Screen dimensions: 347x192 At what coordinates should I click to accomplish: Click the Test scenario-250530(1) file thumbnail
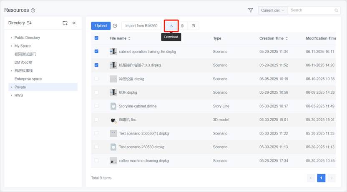[x=113, y=133]
